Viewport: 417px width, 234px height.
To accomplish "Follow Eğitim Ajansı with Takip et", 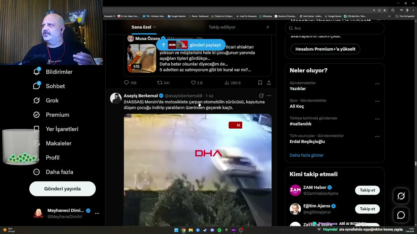I will [367, 209].
